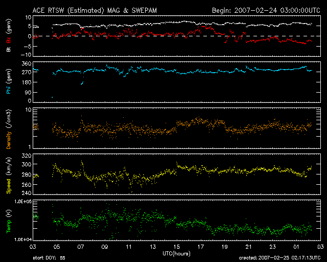
Task: Click the green 'Temp' axis label
Action: click(9, 226)
